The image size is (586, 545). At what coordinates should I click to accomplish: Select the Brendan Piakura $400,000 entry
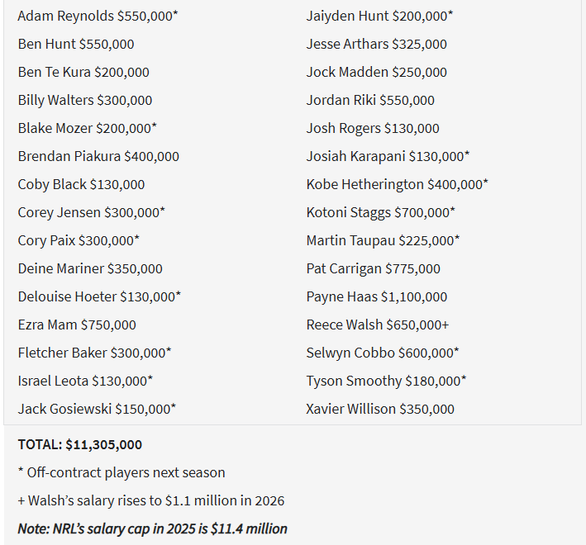(x=98, y=156)
